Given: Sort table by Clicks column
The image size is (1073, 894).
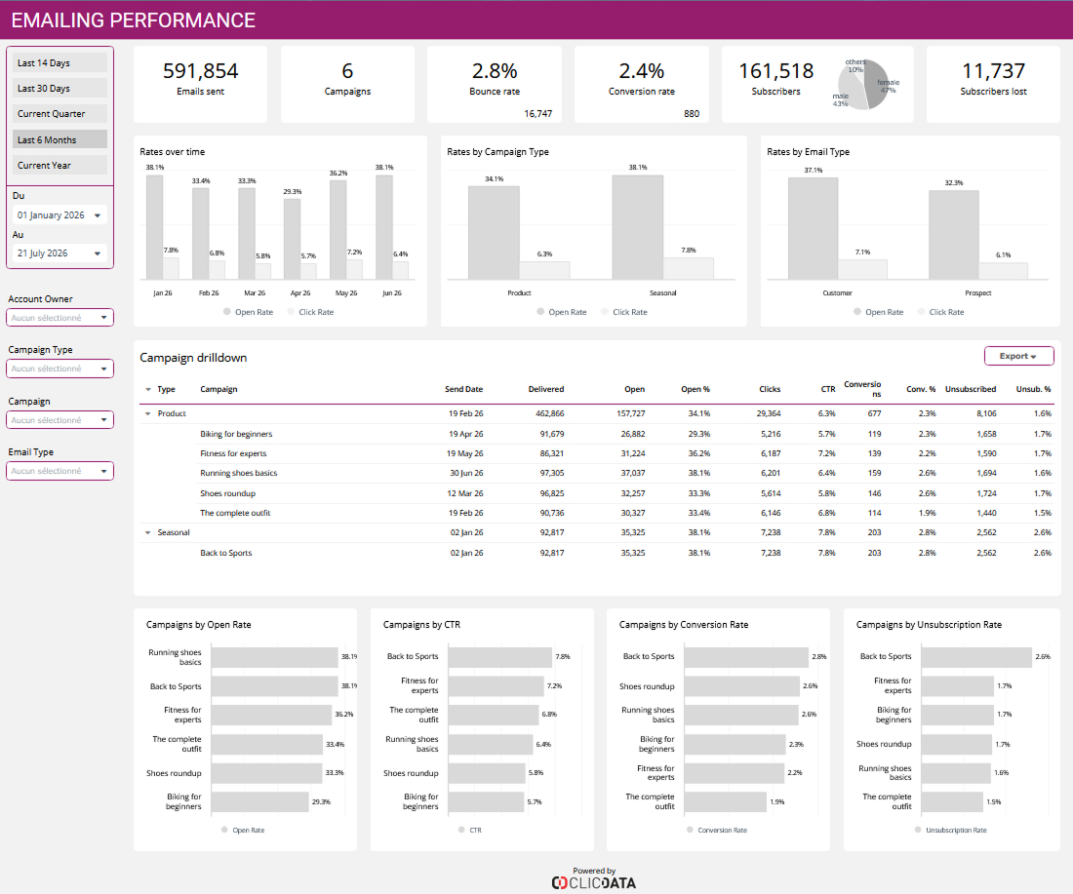Looking at the screenshot, I should click(770, 389).
